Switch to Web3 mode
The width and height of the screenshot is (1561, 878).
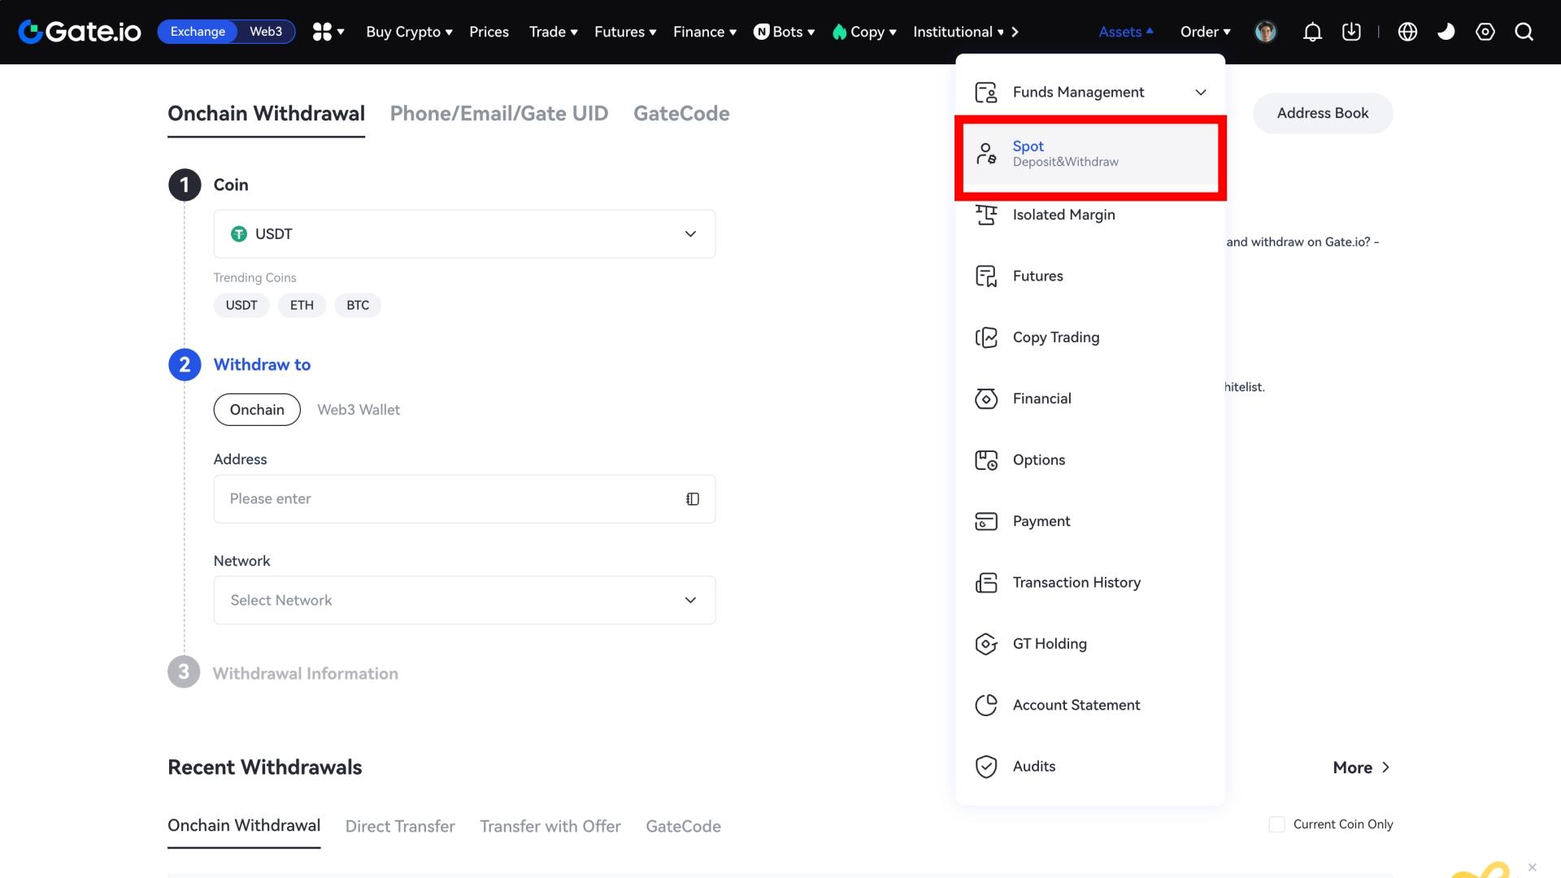(266, 32)
